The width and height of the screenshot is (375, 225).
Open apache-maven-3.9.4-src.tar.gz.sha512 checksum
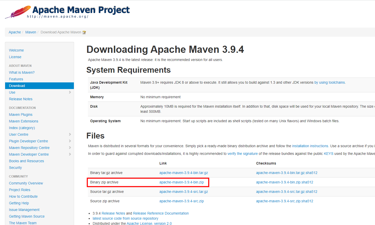[x=287, y=192]
